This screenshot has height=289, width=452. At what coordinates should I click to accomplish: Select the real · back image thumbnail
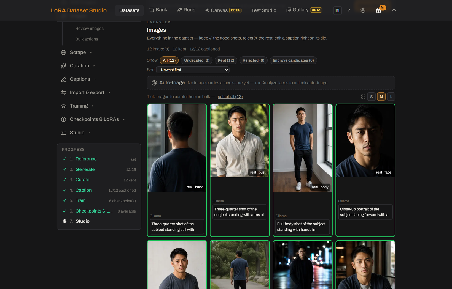click(x=177, y=148)
